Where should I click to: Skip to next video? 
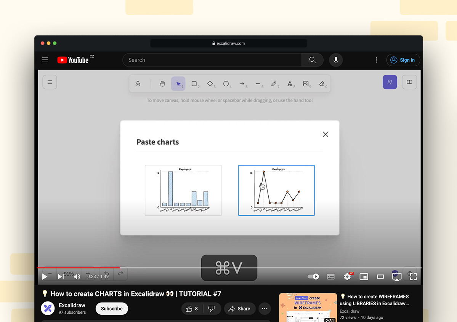(60, 276)
